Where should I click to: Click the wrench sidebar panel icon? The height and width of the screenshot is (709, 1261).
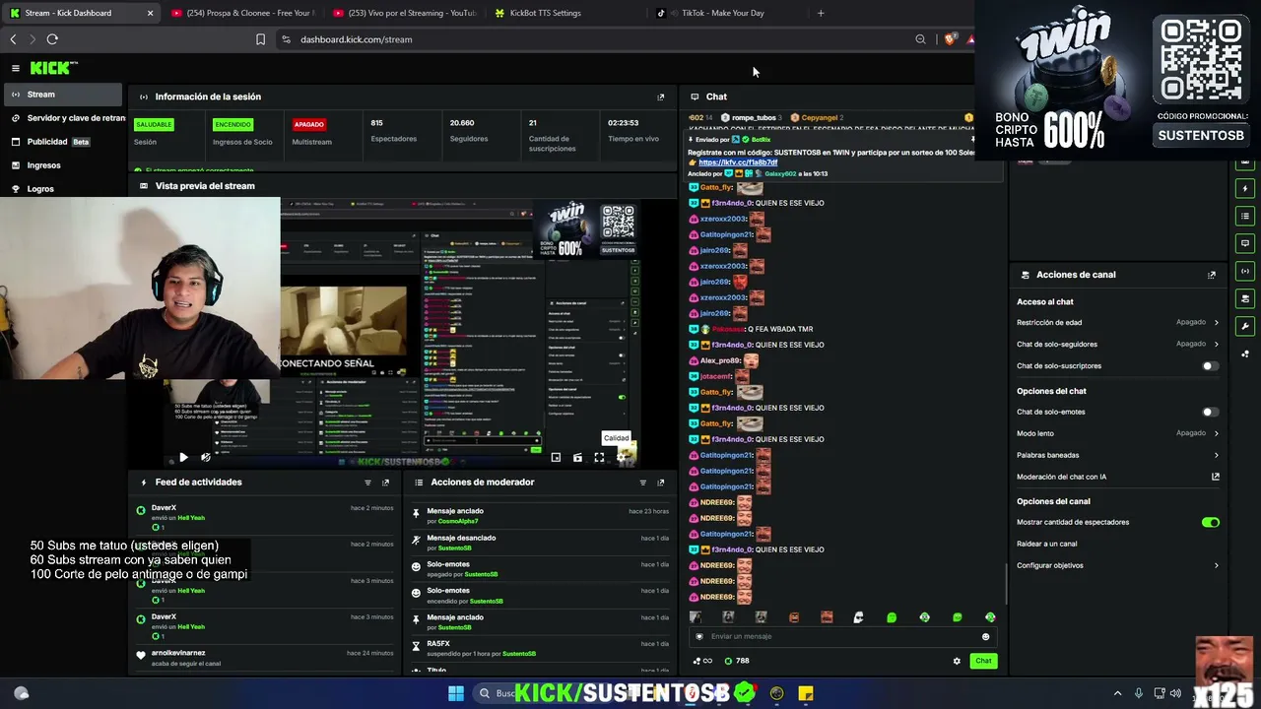pos(1245,326)
